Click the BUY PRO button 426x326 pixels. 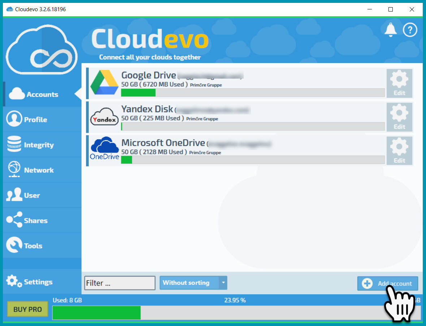point(27,309)
